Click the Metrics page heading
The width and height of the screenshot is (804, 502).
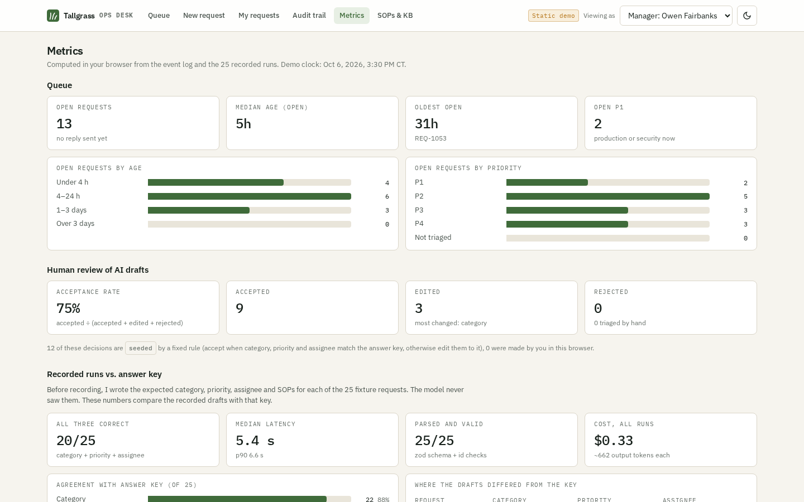pyautogui.click(x=65, y=51)
